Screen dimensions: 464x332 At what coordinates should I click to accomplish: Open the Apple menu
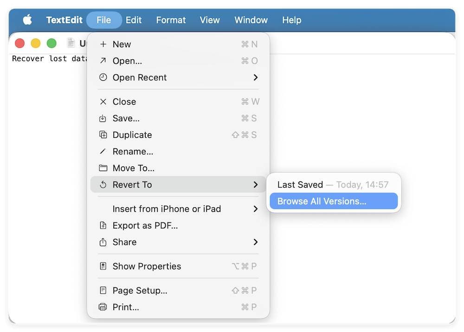27,19
